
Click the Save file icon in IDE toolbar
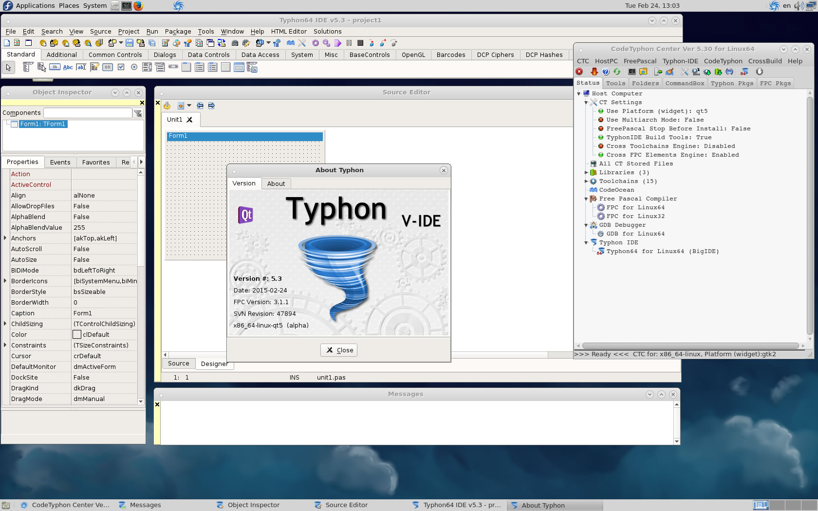(x=130, y=43)
